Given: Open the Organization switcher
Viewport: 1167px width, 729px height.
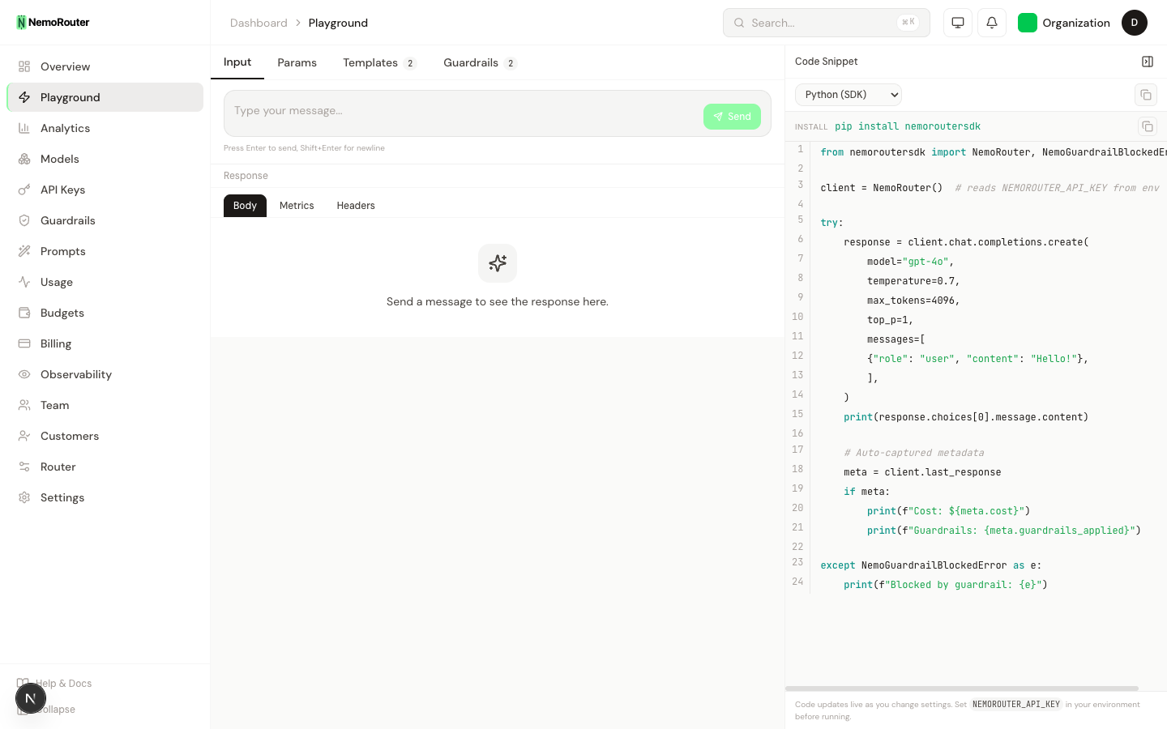Looking at the screenshot, I should [1063, 23].
